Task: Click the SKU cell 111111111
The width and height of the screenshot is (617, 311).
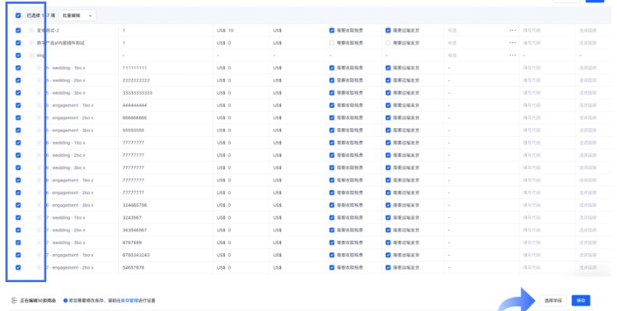Action: coord(135,68)
